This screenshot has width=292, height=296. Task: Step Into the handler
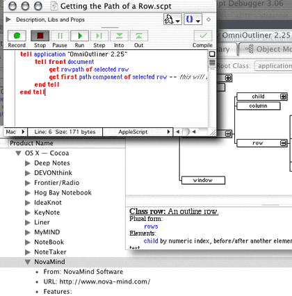119,36
